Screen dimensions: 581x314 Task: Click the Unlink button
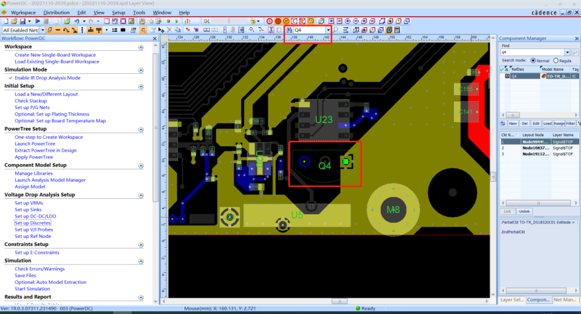pyautogui.click(x=524, y=211)
